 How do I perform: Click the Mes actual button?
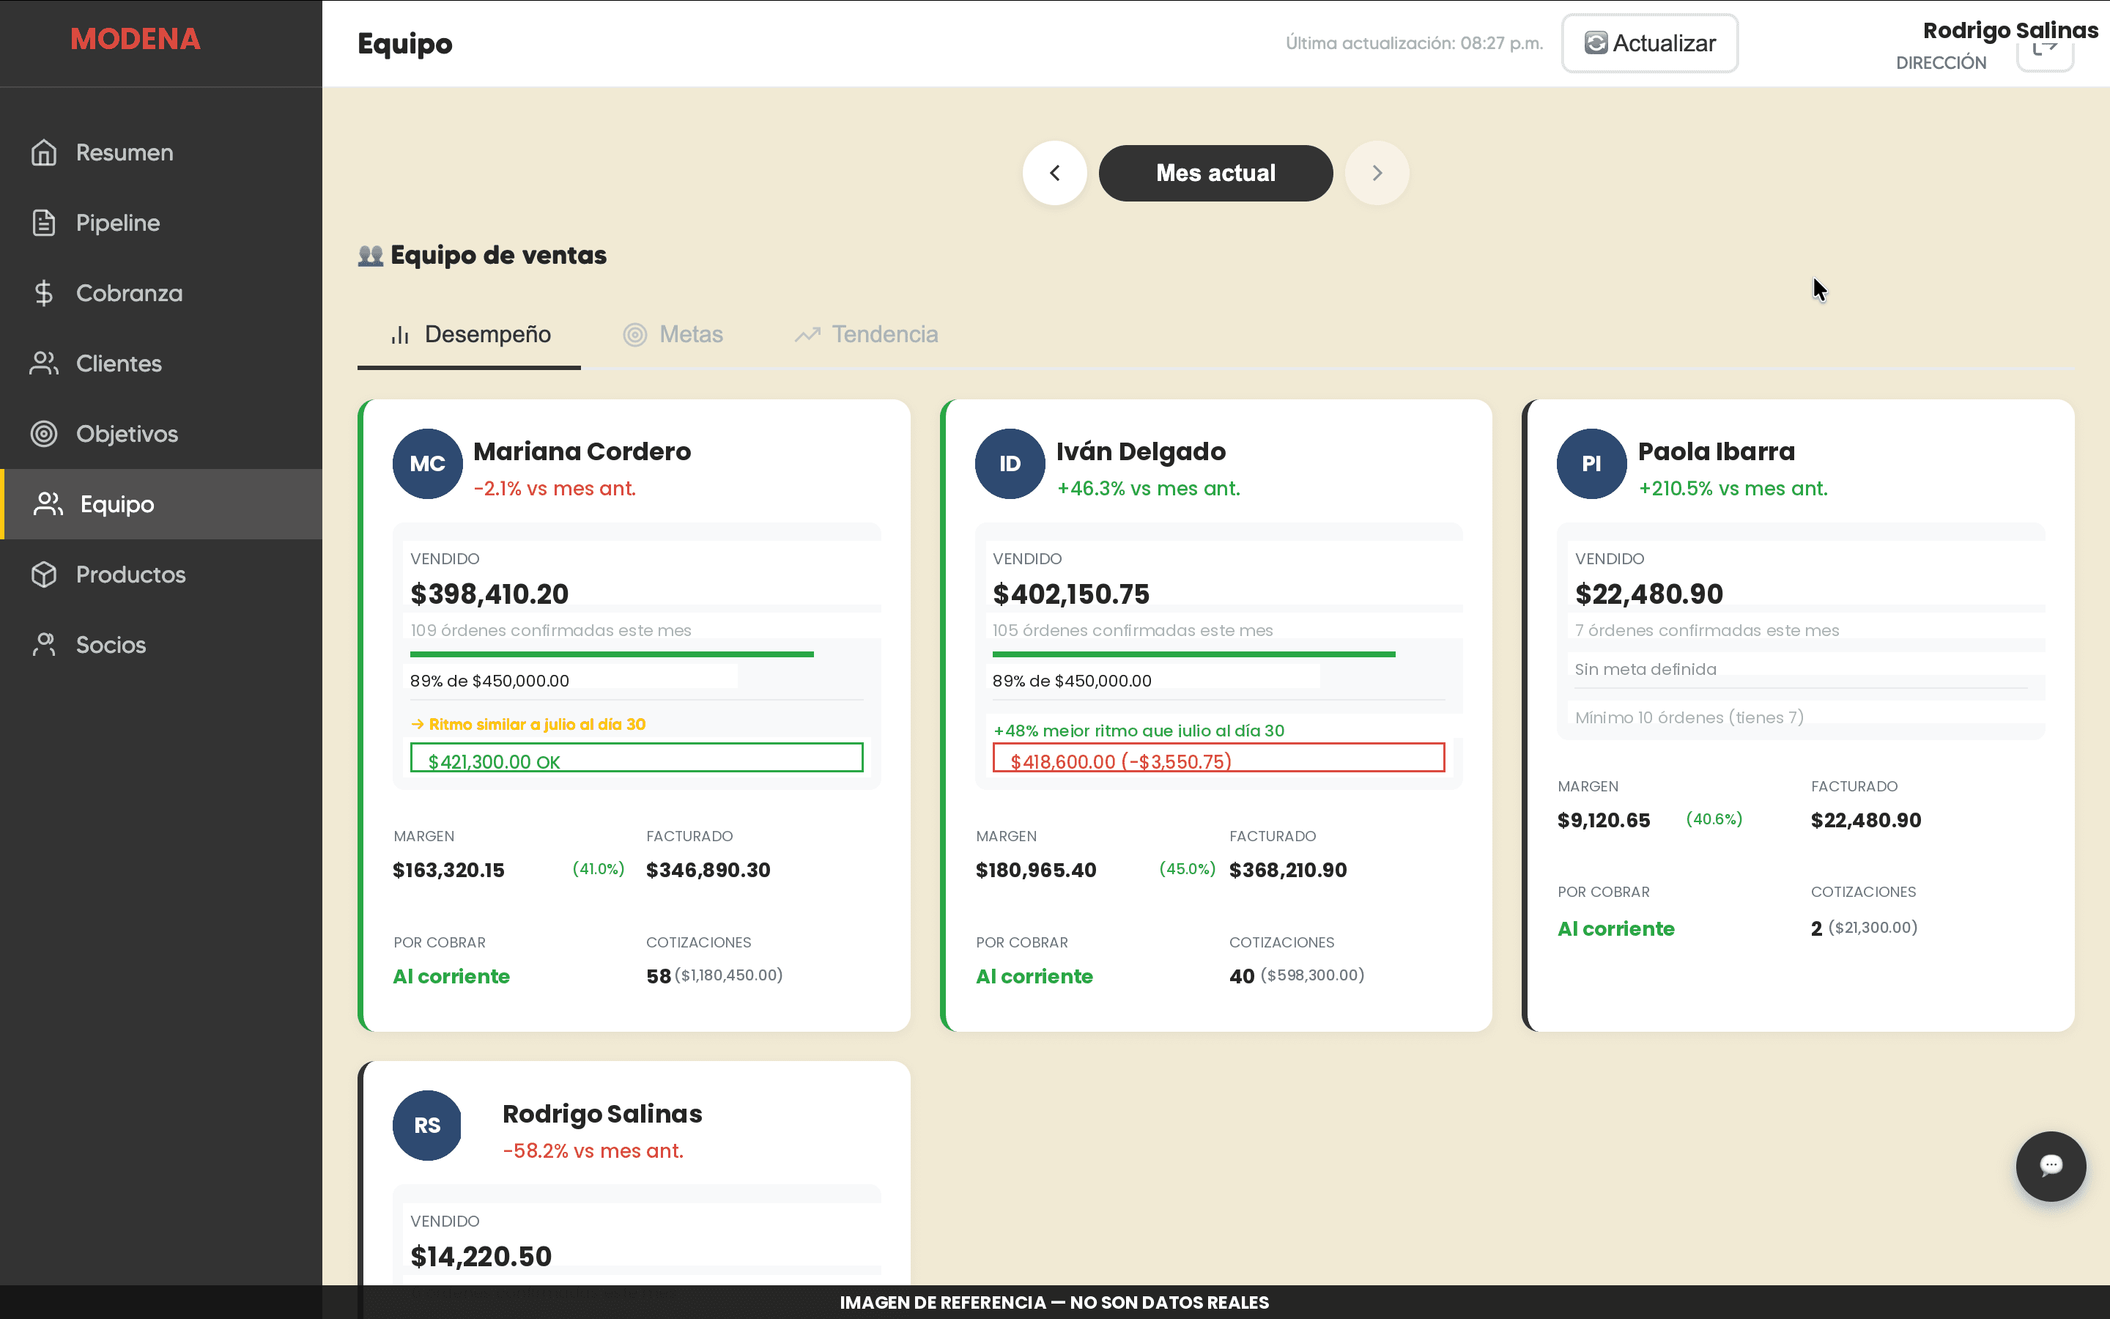click(1215, 173)
